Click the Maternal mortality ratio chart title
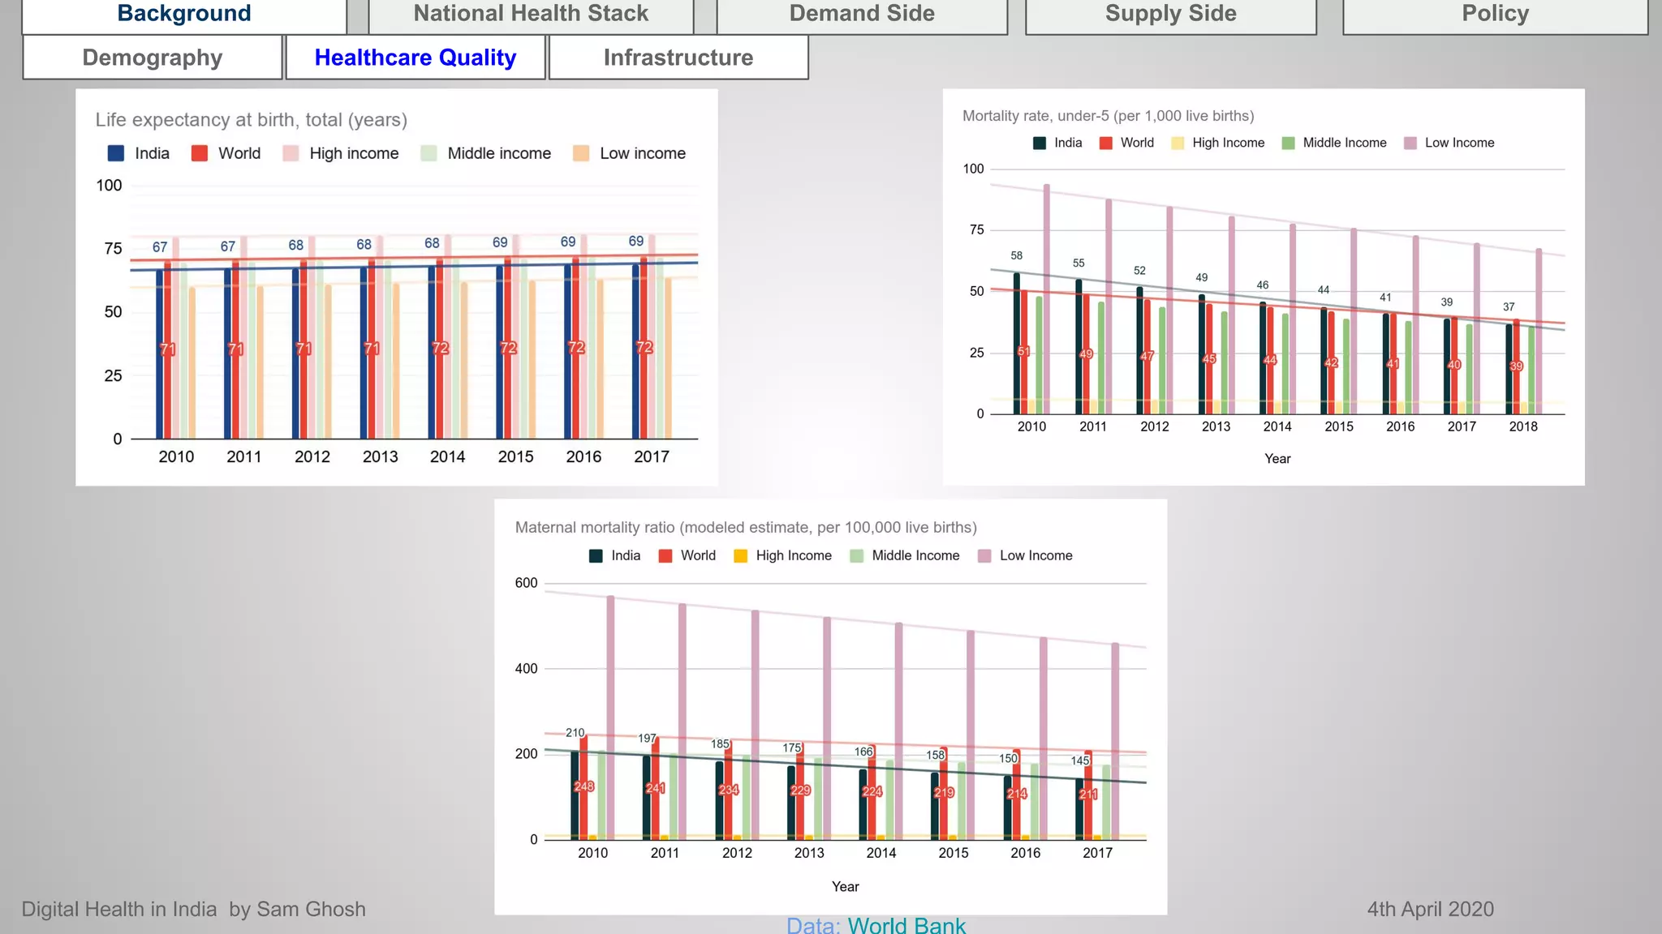Image resolution: width=1662 pixels, height=934 pixels. tap(746, 528)
